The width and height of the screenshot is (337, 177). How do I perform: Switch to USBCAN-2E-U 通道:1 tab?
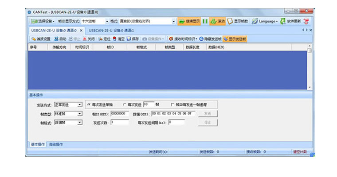pos(111,30)
